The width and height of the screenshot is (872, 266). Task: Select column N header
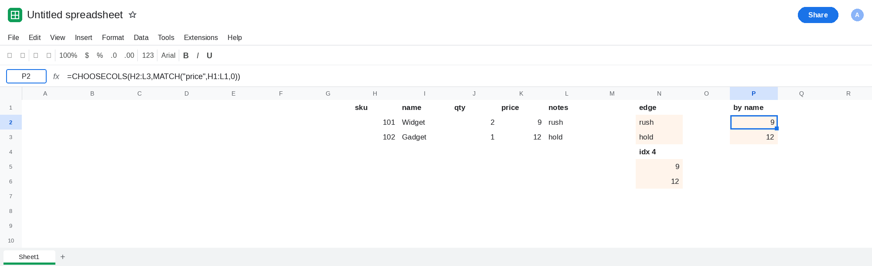click(x=659, y=93)
